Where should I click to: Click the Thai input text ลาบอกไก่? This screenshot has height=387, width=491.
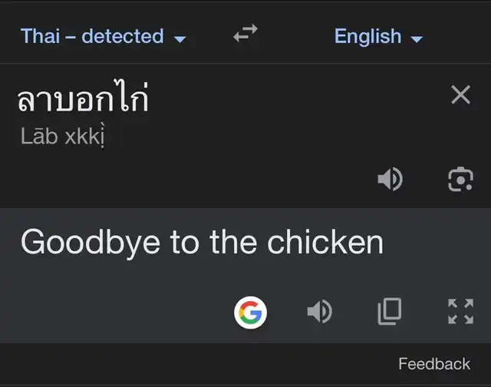[83, 97]
